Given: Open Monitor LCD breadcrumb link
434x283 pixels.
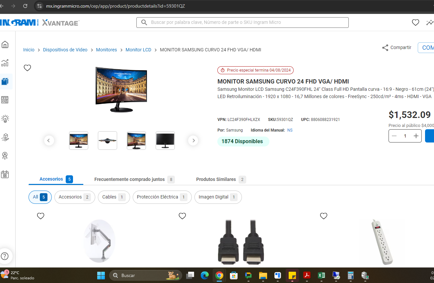Looking at the screenshot, I should 138,50.
